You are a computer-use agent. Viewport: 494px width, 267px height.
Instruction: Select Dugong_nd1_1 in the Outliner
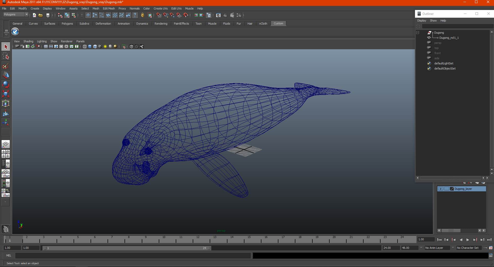pos(449,38)
